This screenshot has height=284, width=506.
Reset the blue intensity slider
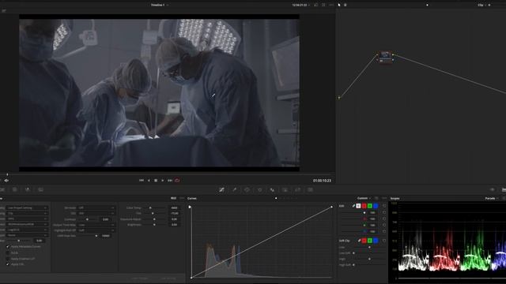click(x=384, y=231)
